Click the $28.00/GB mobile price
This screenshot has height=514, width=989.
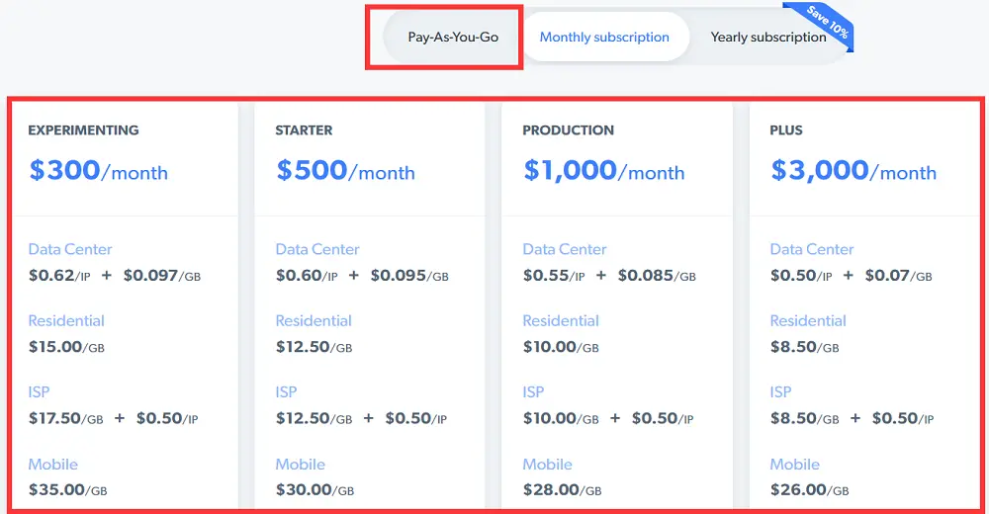coord(562,490)
